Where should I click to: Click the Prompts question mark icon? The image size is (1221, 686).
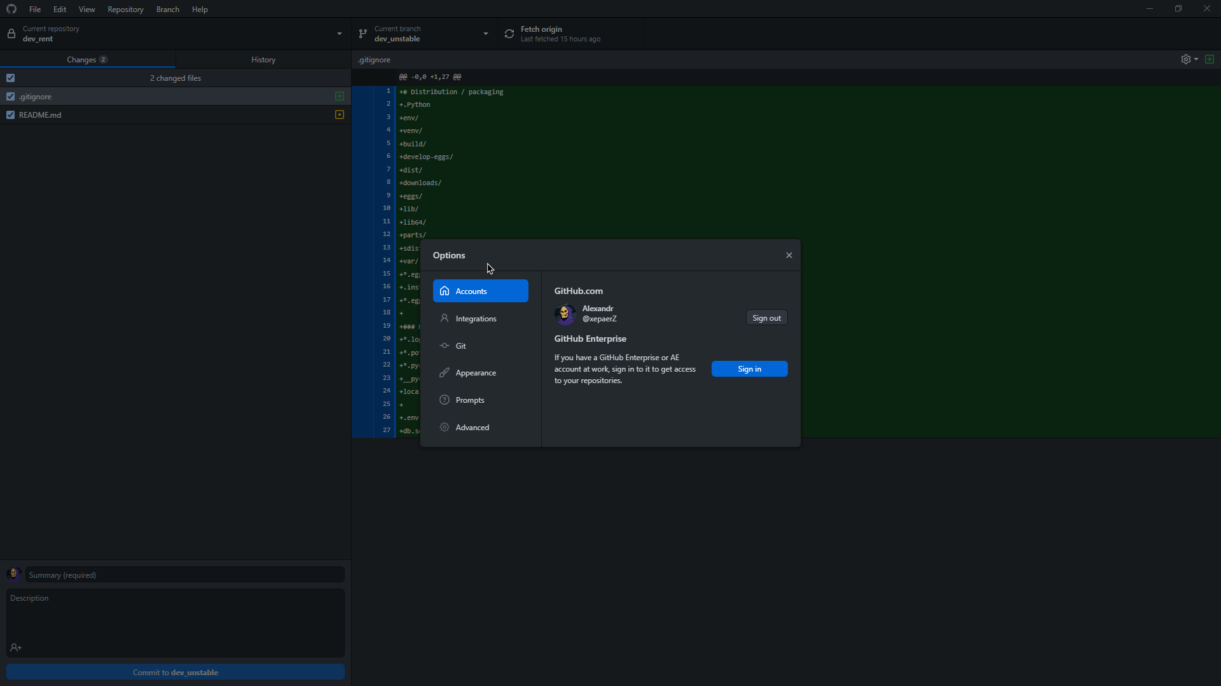(445, 400)
